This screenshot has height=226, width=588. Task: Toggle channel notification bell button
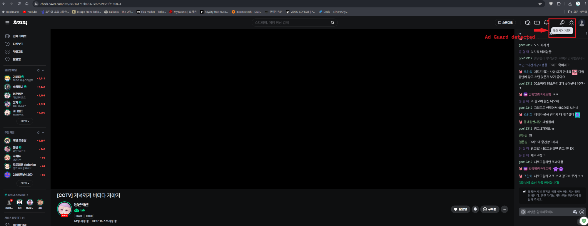coord(475,209)
